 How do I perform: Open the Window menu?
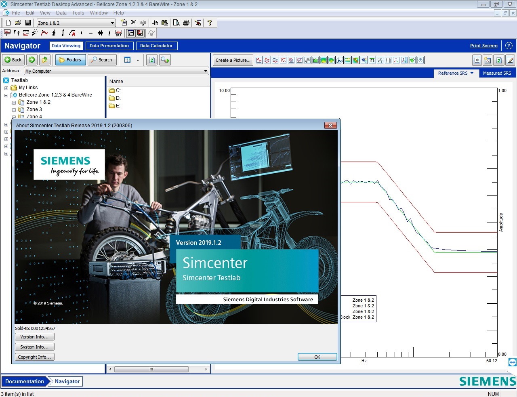[99, 13]
